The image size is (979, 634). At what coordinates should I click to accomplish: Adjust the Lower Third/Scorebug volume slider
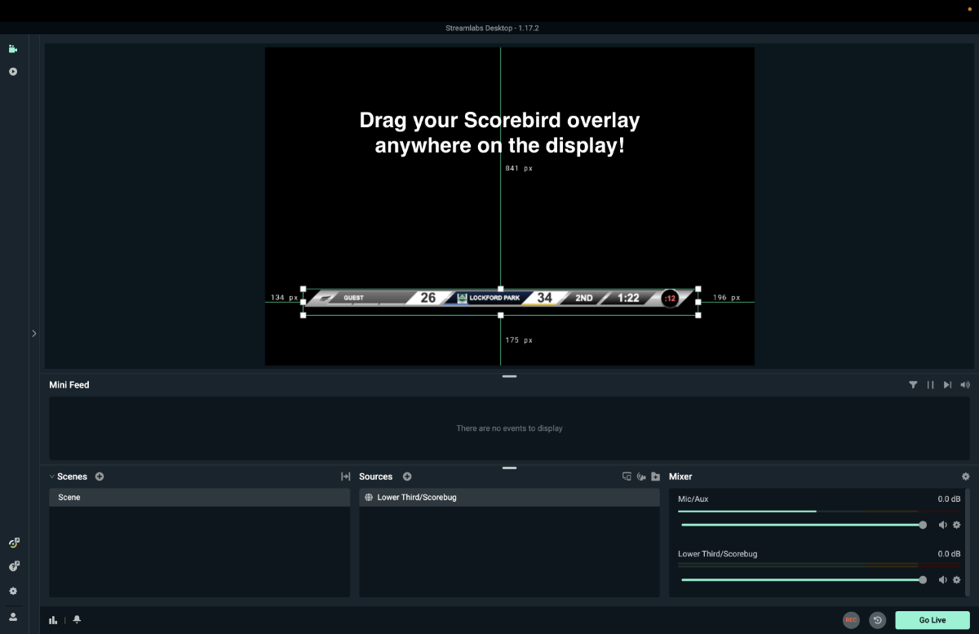802,579
